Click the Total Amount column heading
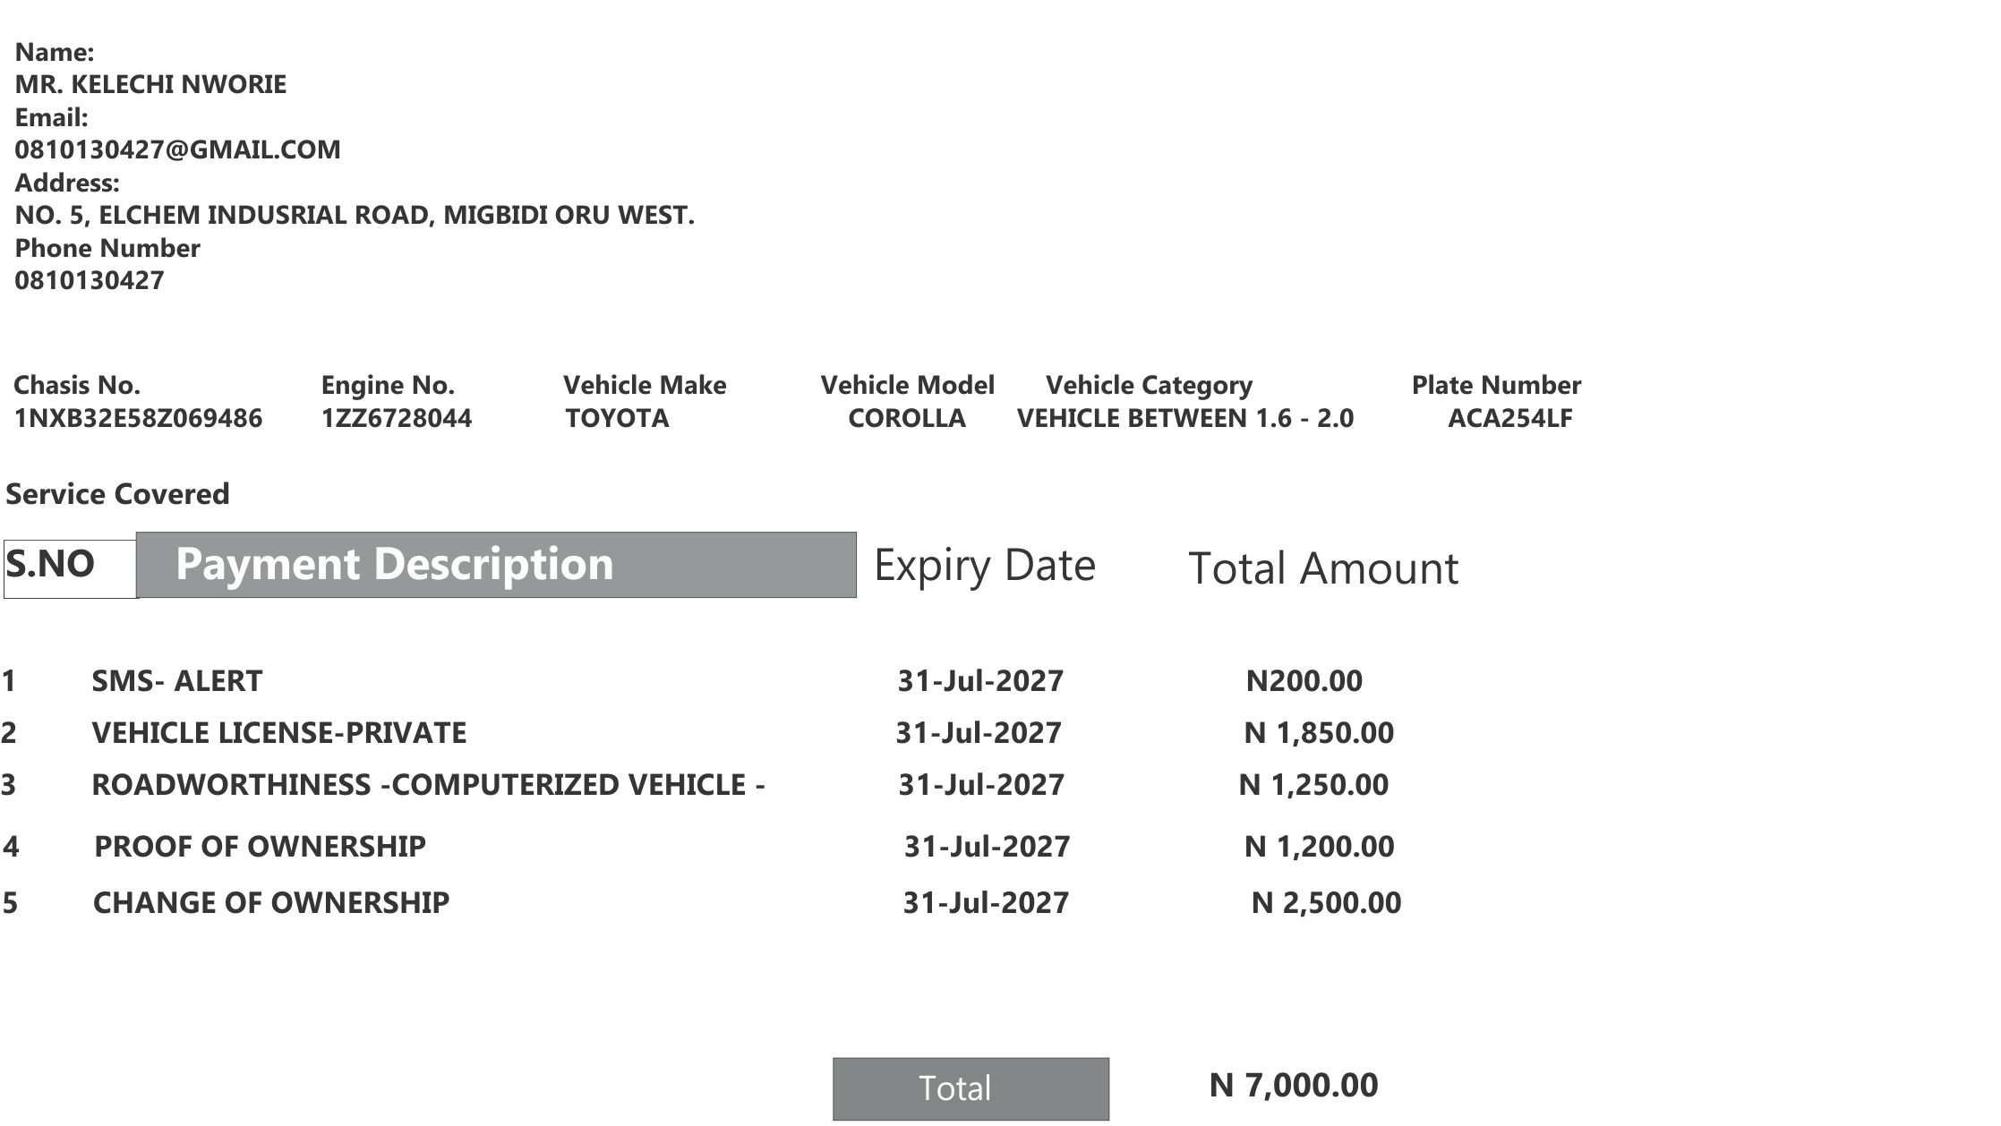The image size is (2001, 1126). (x=1322, y=568)
